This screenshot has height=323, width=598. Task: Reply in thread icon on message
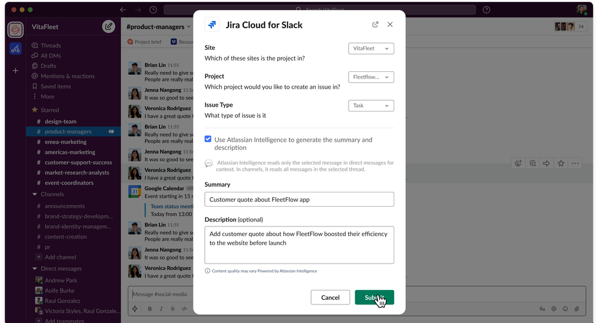pyautogui.click(x=533, y=163)
